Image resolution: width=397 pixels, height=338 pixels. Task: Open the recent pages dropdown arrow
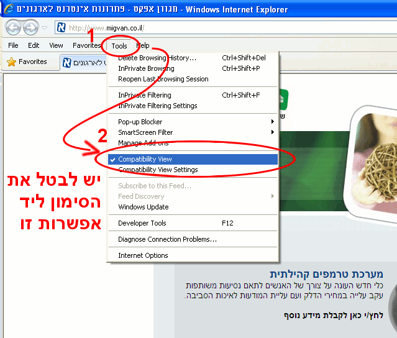[45, 27]
